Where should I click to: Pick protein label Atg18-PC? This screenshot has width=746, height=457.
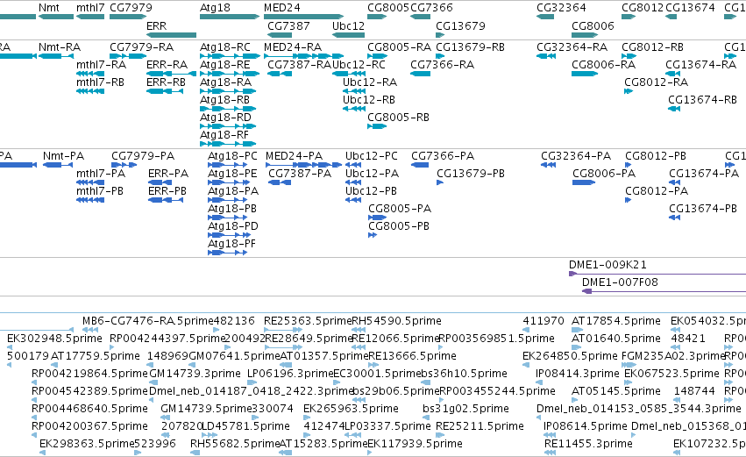232,156
